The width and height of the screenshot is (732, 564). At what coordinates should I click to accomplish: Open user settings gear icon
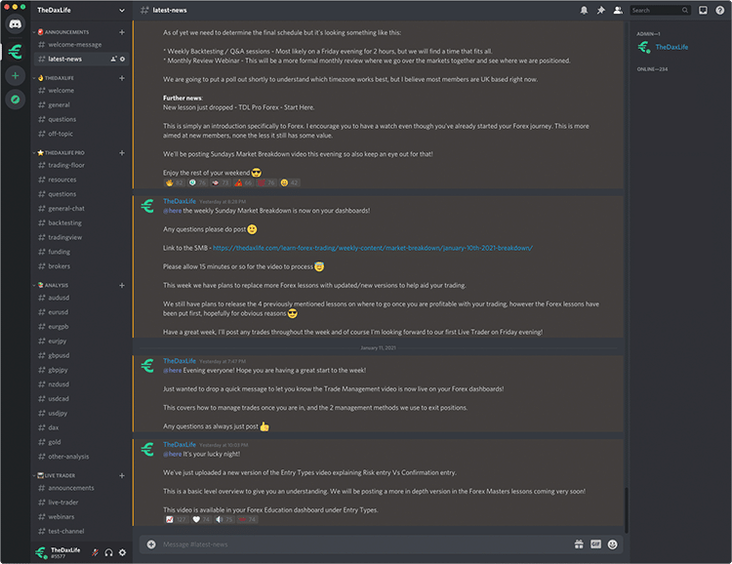tap(122, 552)
